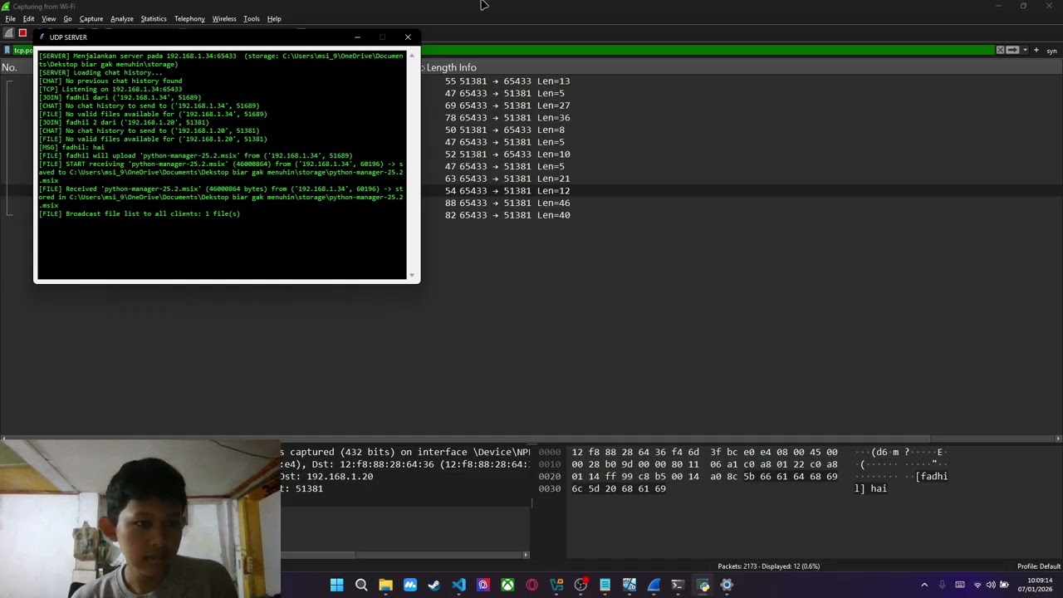Screen dimensions: 1063x598
Task: Click 'Broadcast file list' console line
Action: 140,213
